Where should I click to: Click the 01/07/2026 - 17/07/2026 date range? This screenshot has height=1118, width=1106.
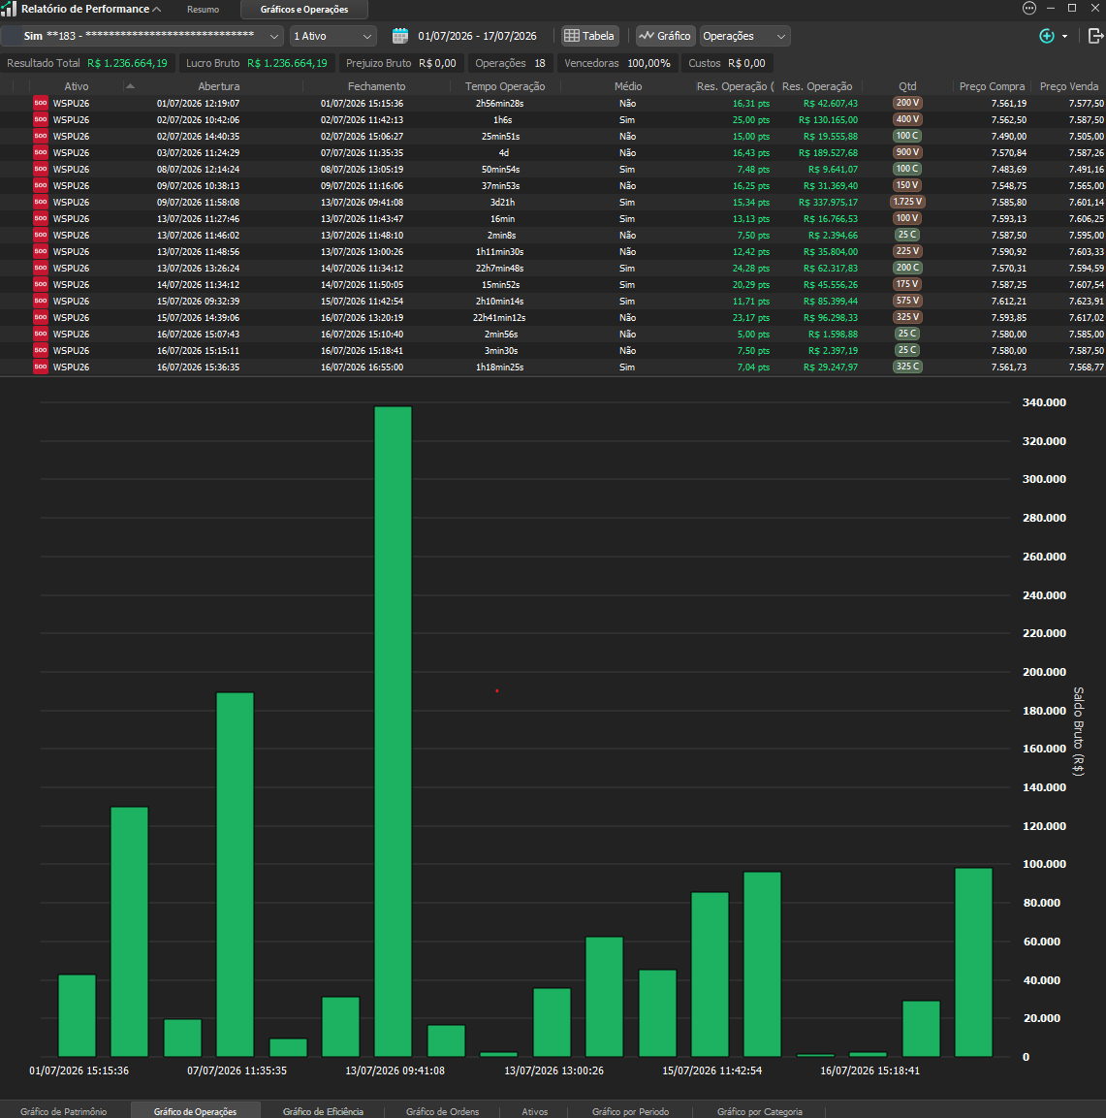click(477, 36)
